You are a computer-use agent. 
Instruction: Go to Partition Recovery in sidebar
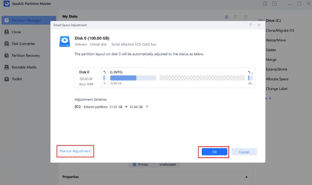26,55
